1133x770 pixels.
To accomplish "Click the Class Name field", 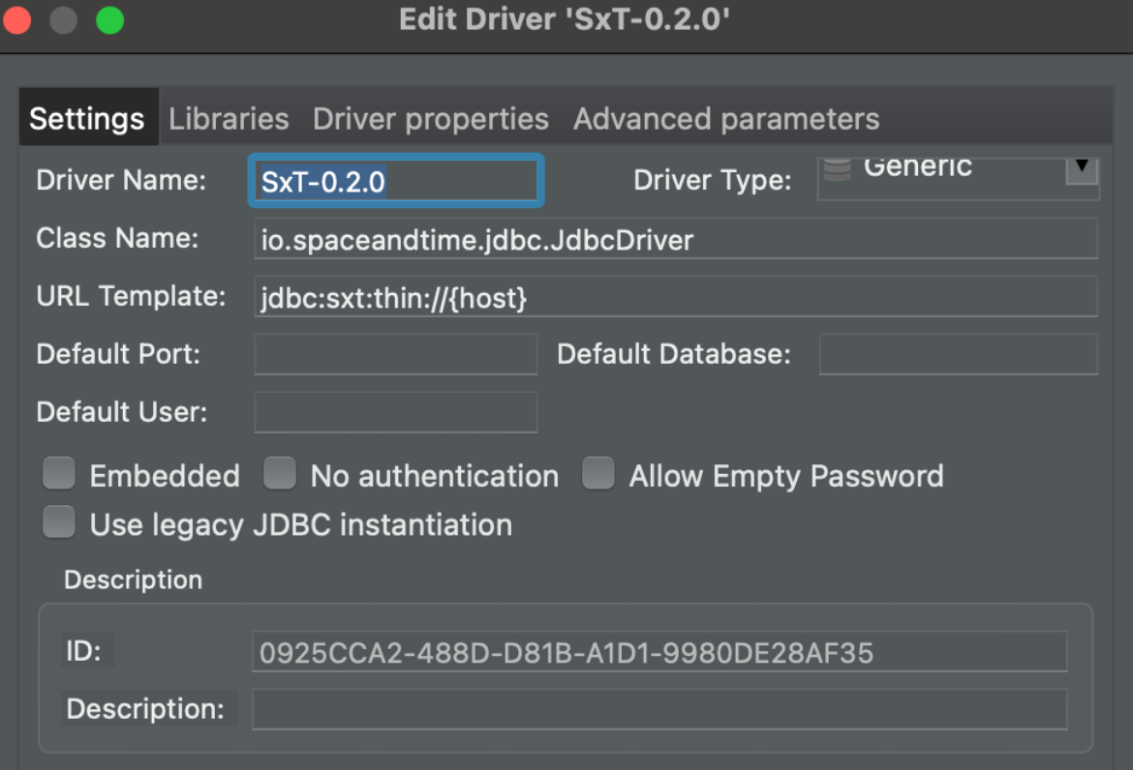I will [676, 239].
